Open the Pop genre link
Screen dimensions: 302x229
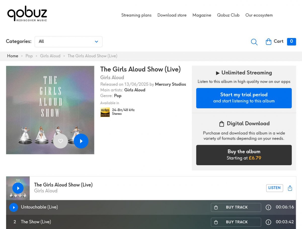pyautogui.click(x=118, y=96)
